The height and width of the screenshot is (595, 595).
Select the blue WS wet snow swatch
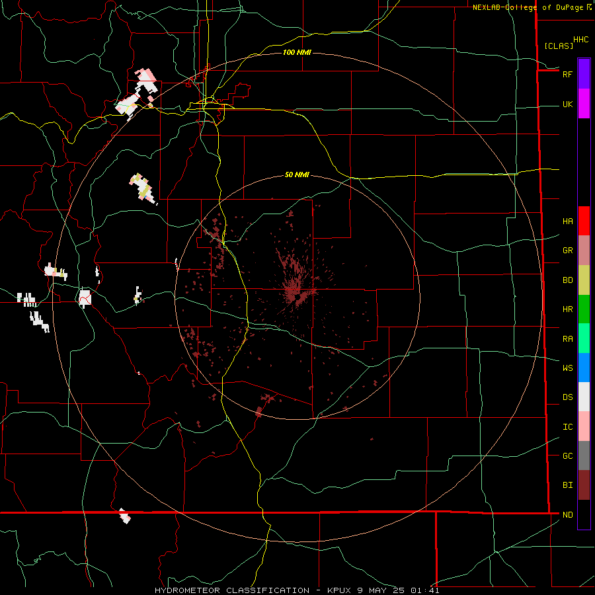coord(584,368)
